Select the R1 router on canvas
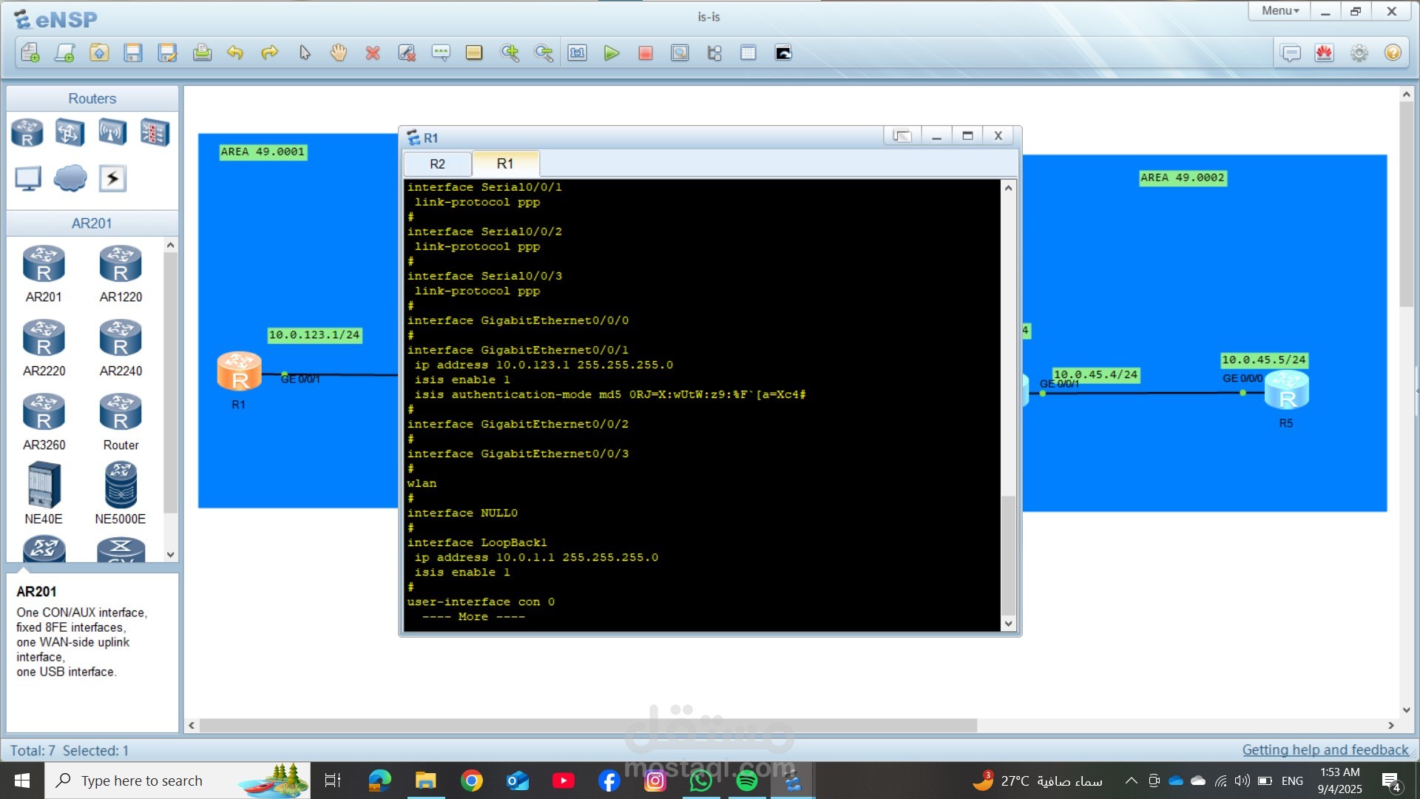Image resolution: width=1420 pixels, height=799 pixels. click(239, 371)
